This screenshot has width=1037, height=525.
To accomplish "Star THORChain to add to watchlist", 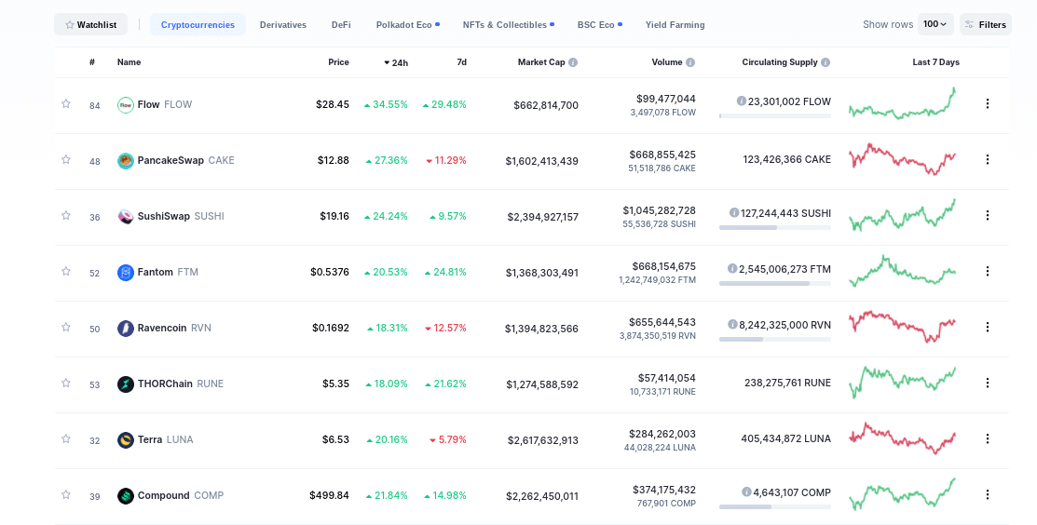I will coord(66,383).
